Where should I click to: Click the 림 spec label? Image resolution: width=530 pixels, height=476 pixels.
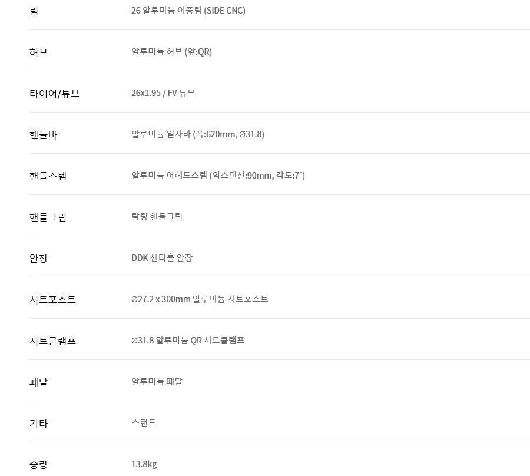pyautogui.click(x=34, y=11)
